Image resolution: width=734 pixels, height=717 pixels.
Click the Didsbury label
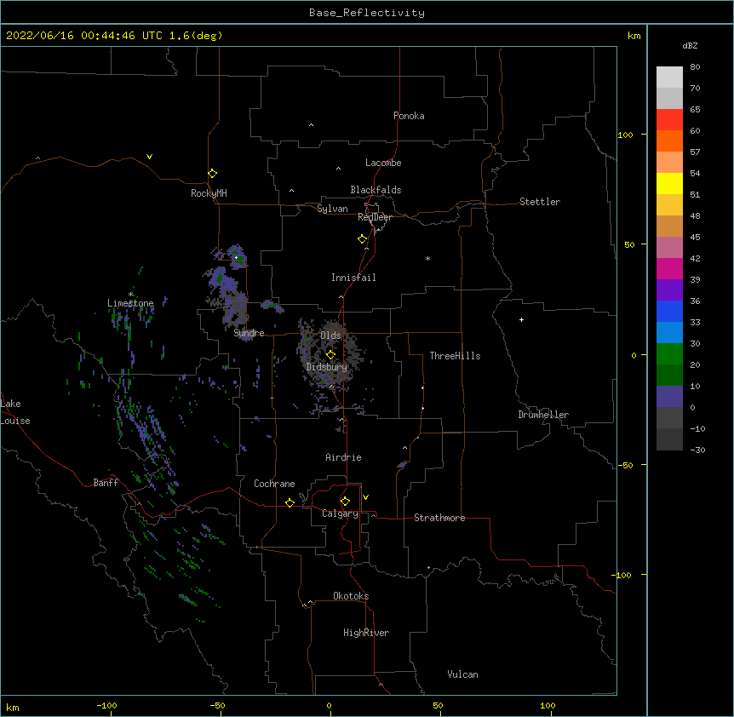click(327, 367)
